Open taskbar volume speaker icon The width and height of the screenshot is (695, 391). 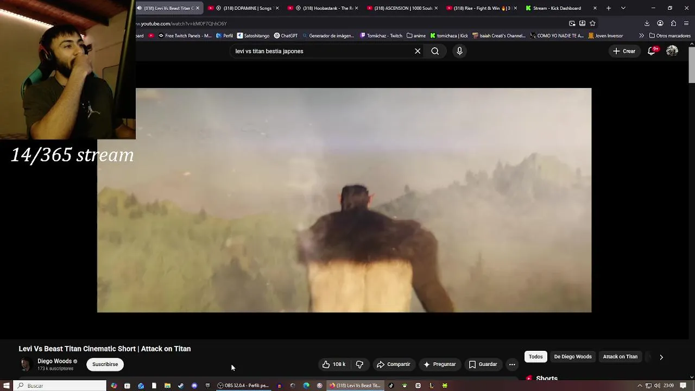click(x=657, y=386)
